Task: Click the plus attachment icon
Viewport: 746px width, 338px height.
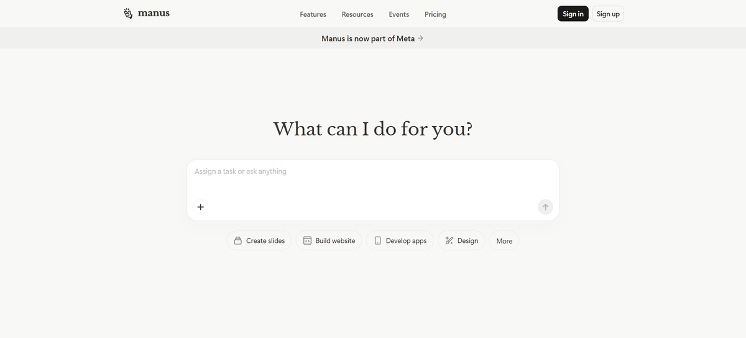Action: coord(200,207)
